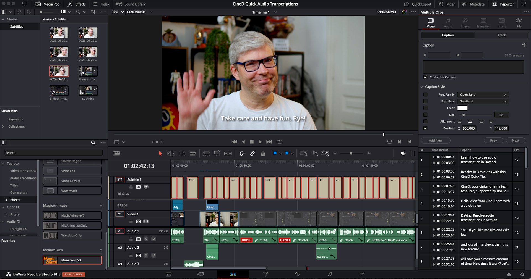Add a blue flag to the clip

click(275, 153)
